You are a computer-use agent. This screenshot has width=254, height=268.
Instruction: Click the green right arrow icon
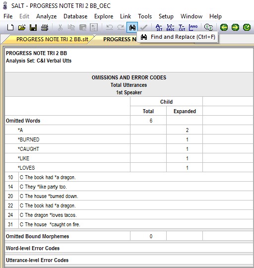[x=235, y=27]
